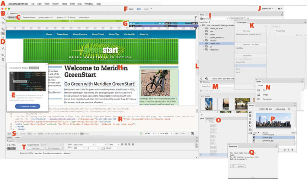Open the green_styles.css related file
The width and height of the screenshot is (307, 179).
click(46, 17)
